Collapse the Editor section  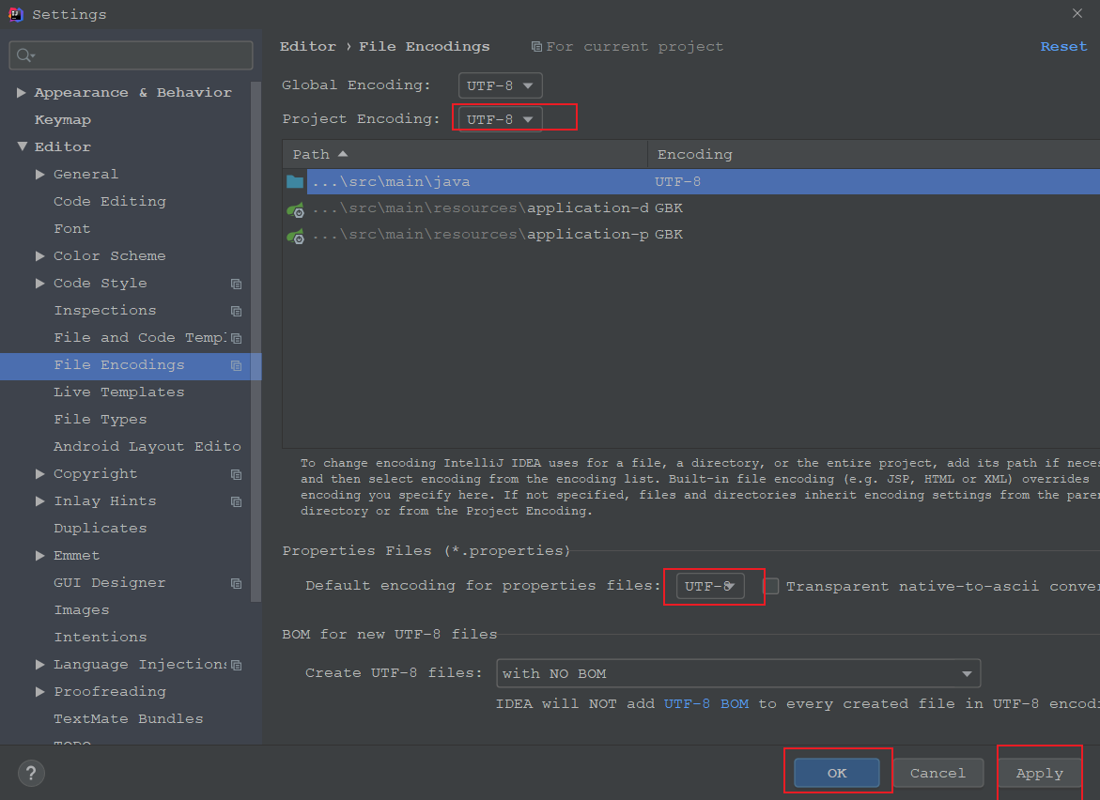pyautogui.click(x=22, y=146)
